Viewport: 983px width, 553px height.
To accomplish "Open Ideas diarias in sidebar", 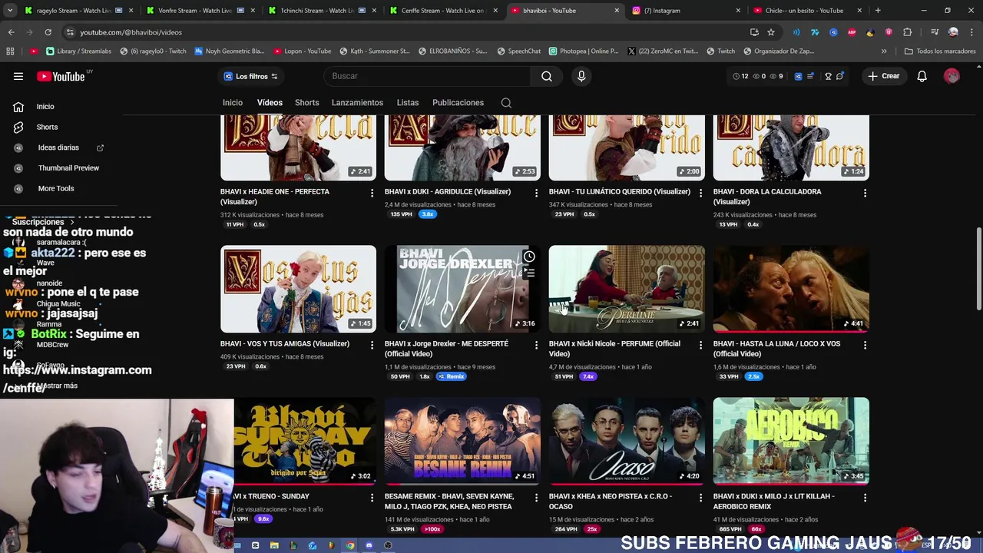I will (x=59, y=147).
